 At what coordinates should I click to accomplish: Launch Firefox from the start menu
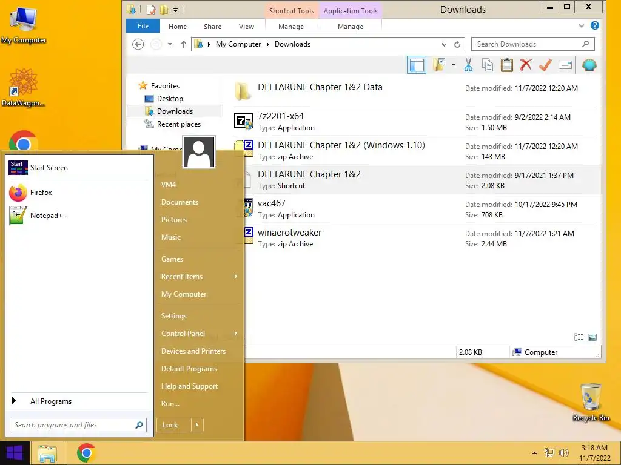click(79, 193)
